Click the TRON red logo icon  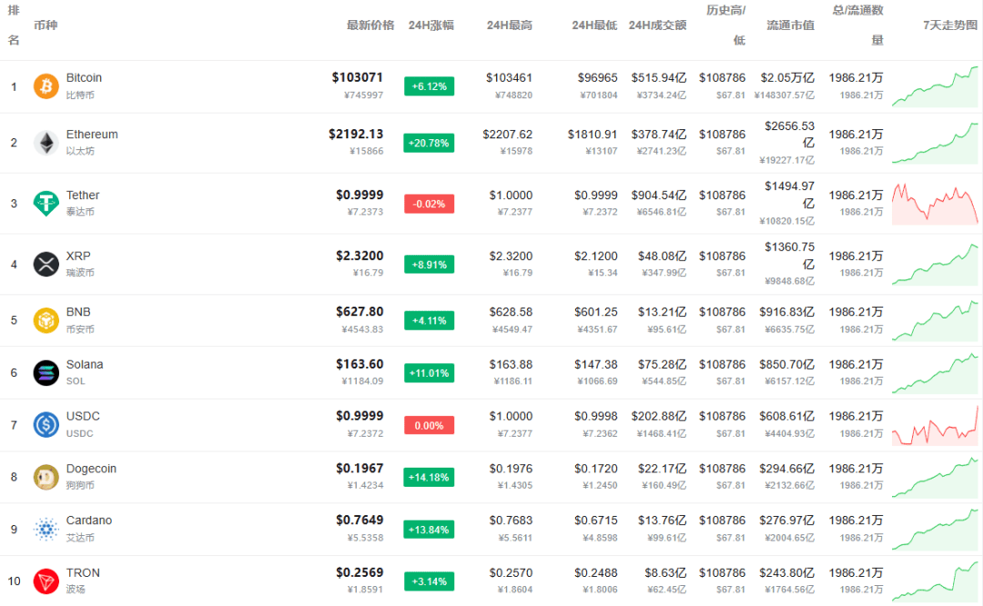pos(46,581)
